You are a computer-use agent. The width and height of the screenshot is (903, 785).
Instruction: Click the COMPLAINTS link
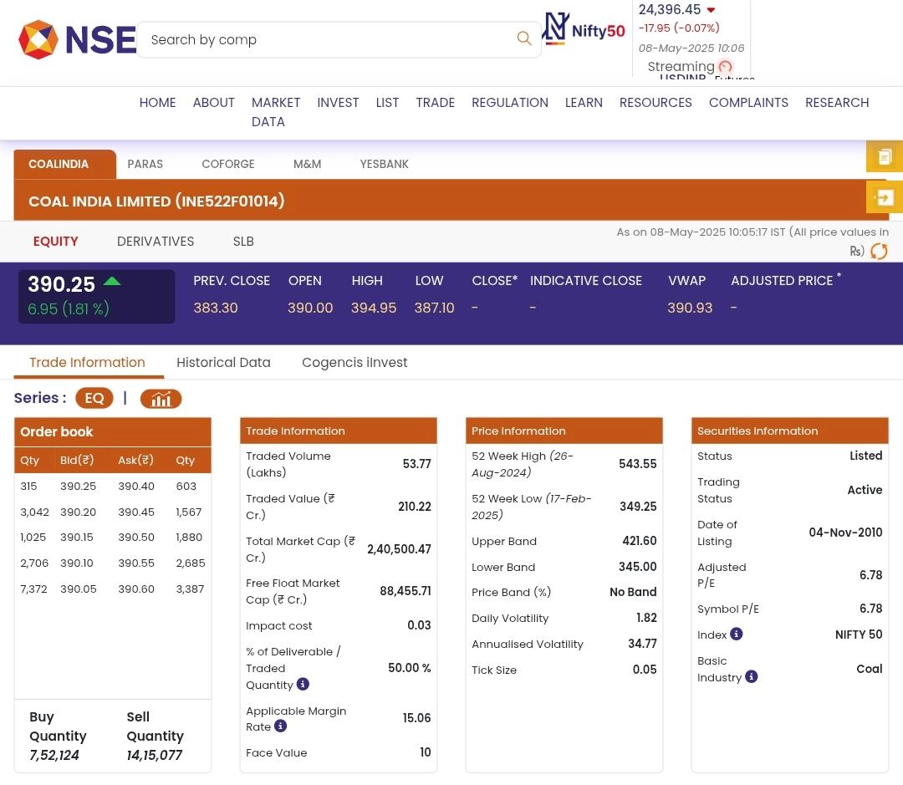(x=748, y=103)
